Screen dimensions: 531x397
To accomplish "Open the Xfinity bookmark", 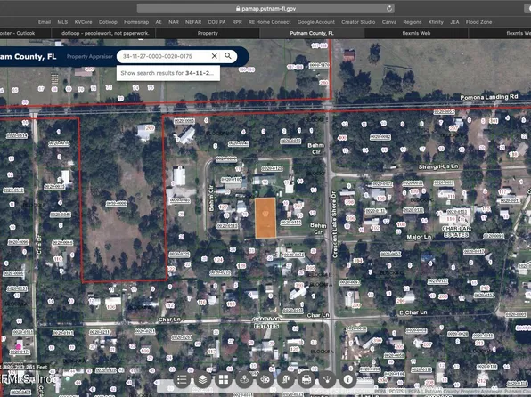I will (x=436, y=22).
